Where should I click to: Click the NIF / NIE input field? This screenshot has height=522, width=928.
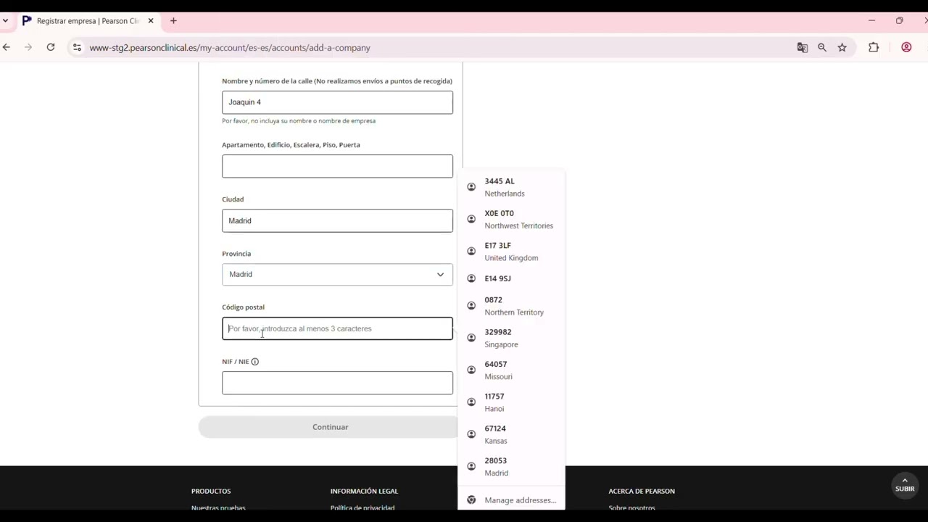tap(337, 383)
